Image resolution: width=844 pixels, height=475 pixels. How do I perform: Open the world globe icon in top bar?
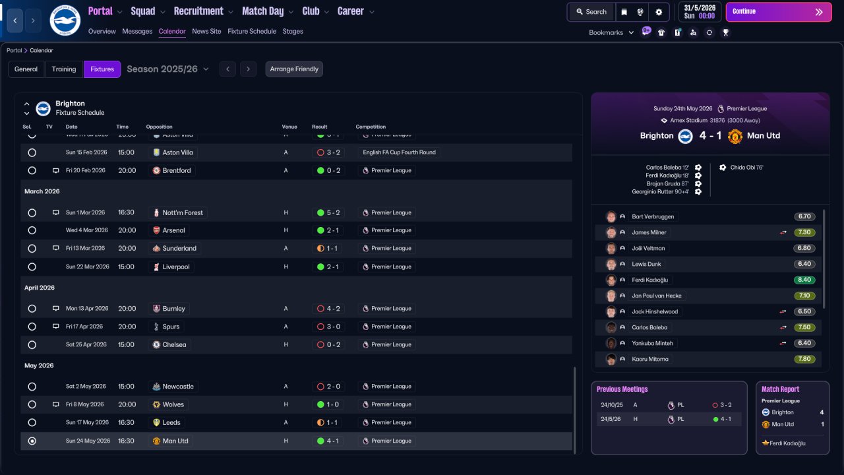click(640, 12)
